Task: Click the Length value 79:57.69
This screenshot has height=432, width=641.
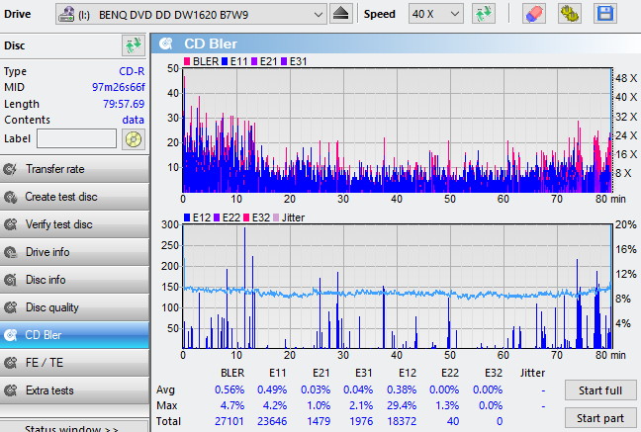Action: [124, 104]
